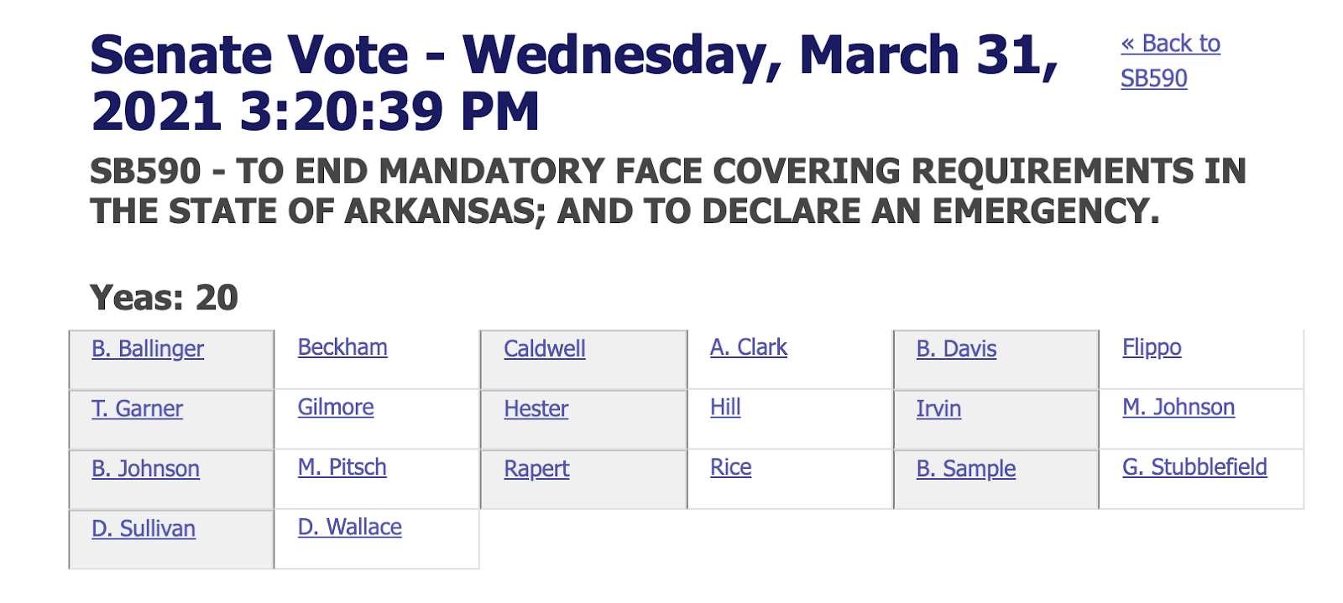Open B. Ballinger's senator page

pyautogui.click(x=148, y=349)
